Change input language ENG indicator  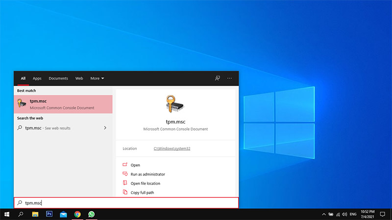353,214
